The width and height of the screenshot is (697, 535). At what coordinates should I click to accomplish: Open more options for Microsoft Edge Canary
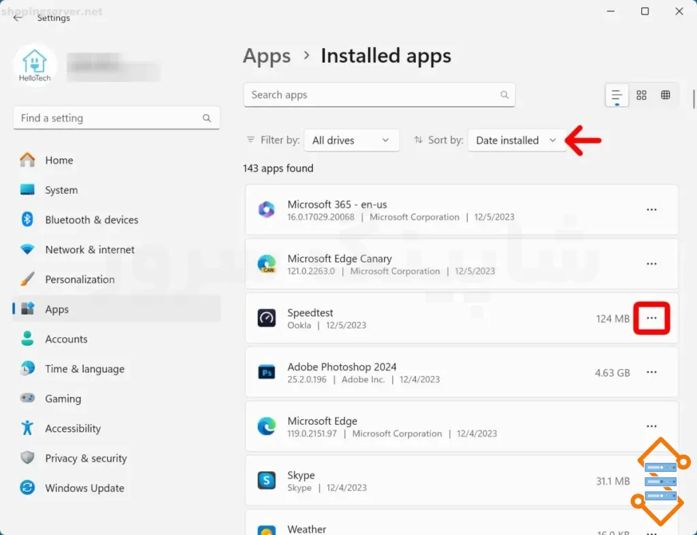click(x=651, y=264)
